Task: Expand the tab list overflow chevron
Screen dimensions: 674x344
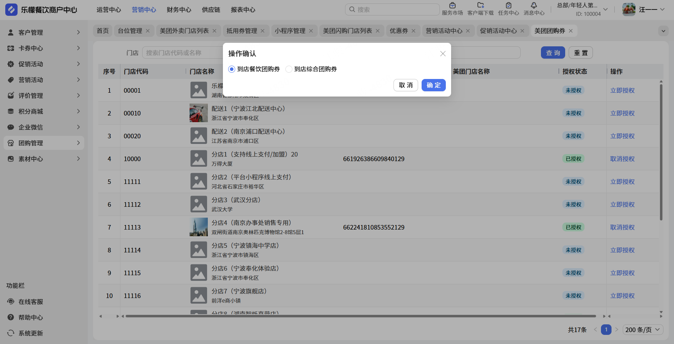Action: 663,31
